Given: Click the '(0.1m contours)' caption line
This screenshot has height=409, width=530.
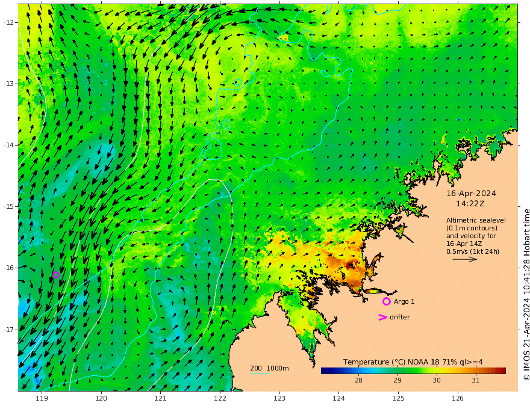Looking at the screenshot, I should (x=472, y=228).
